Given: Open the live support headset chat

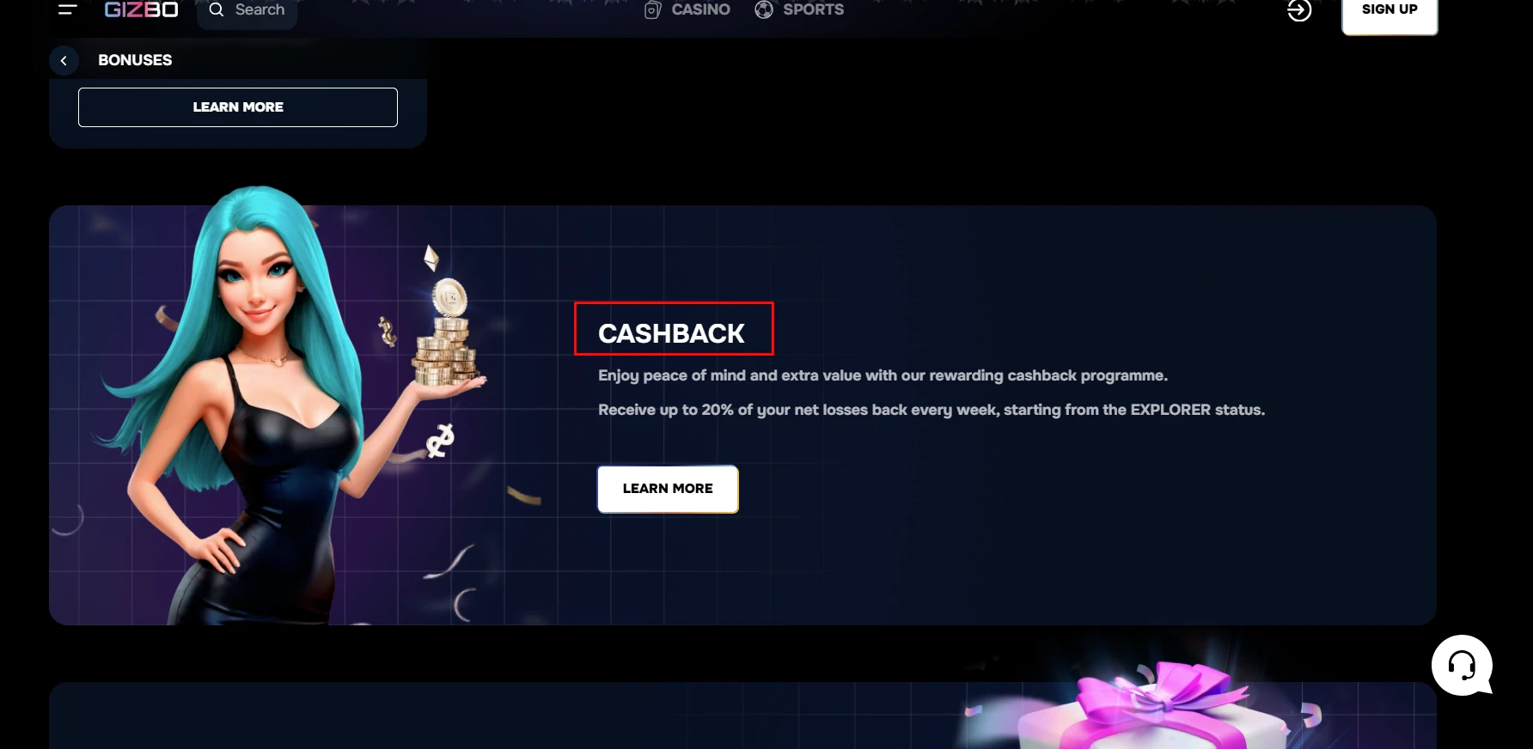Looking at the screenshot, I should coord(1462,665).
